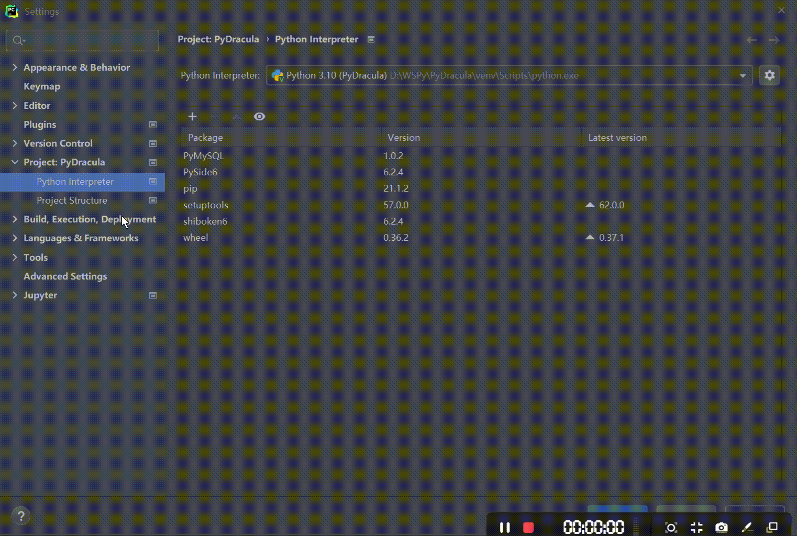
Task: Open the recorder pen annotation tool
Action: pos(747,527)
